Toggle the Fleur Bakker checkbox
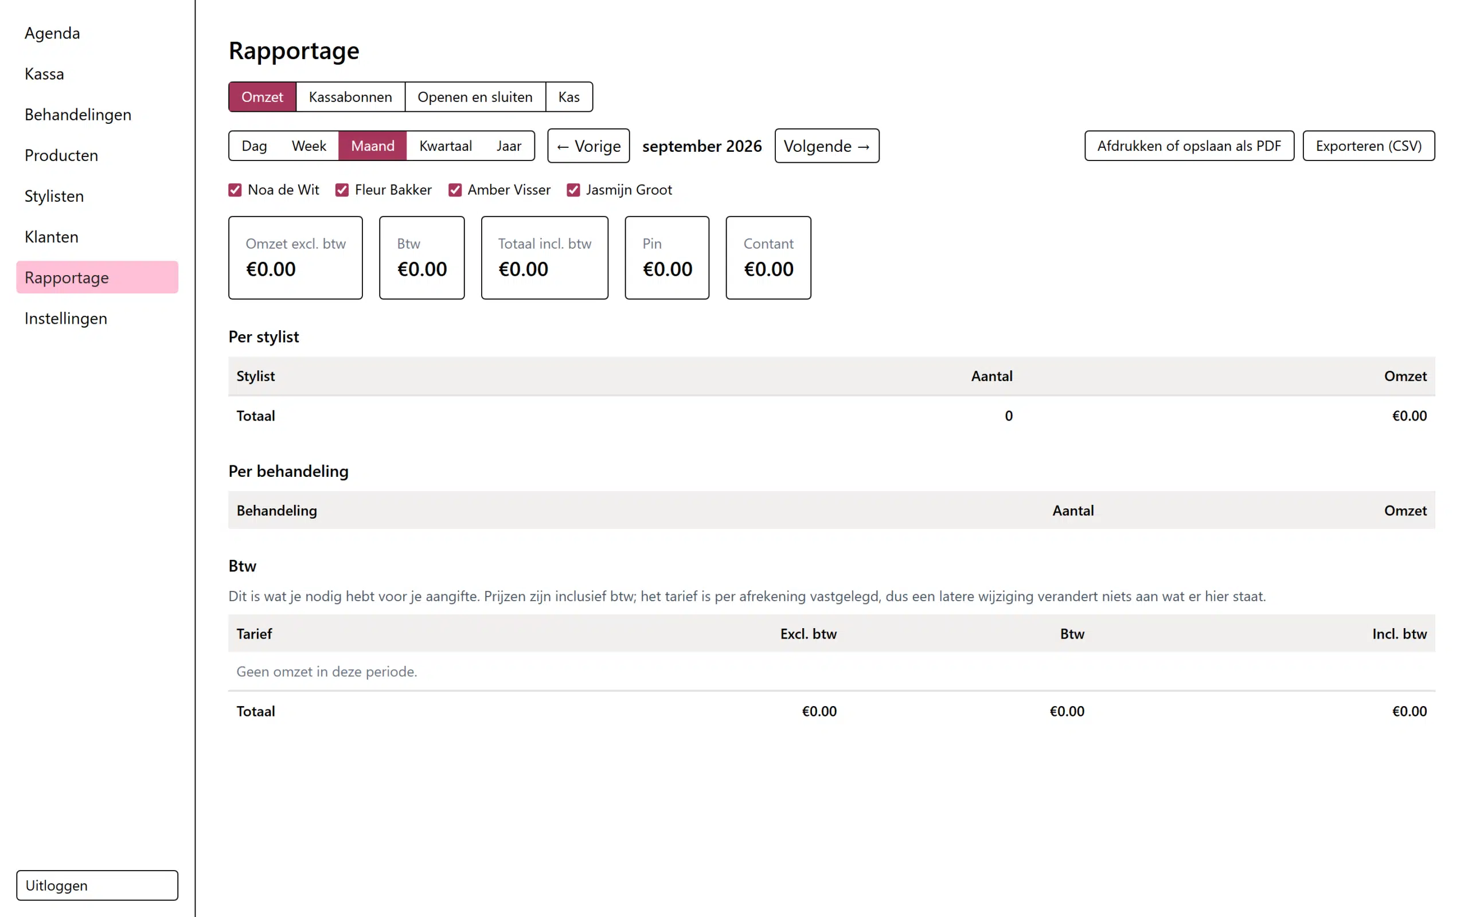 tap(342, 190)
